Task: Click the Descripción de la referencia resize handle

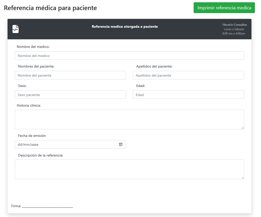Action: [x=243, y=178]
